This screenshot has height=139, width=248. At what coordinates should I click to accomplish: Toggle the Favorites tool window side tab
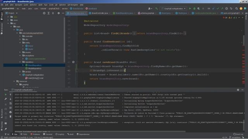(2, 126)
